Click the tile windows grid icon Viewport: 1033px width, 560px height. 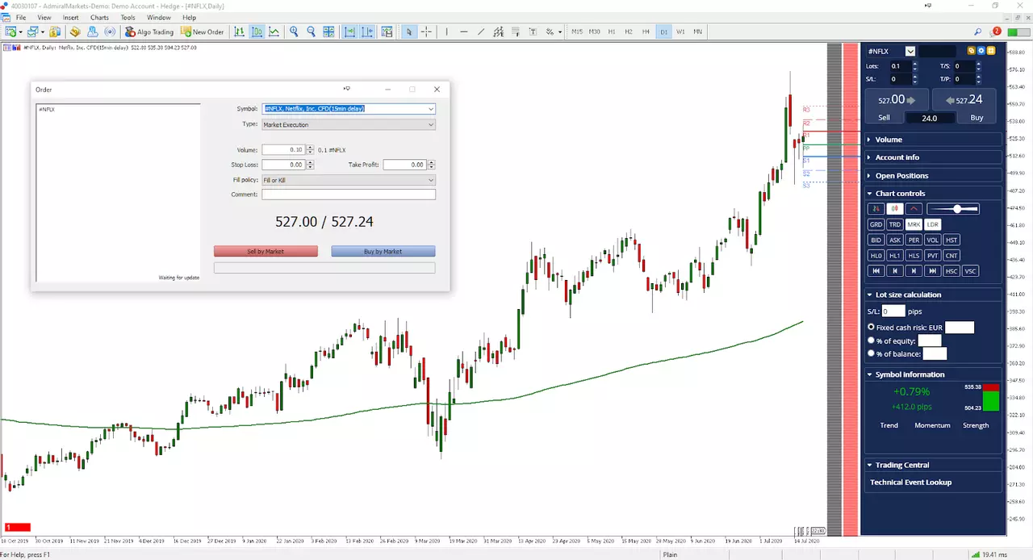pyautogui.click(x=328, y=32)
